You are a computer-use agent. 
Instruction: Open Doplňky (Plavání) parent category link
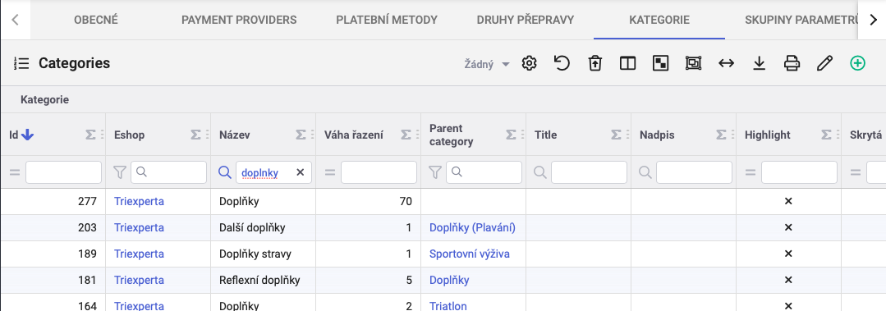coord(472,227)
